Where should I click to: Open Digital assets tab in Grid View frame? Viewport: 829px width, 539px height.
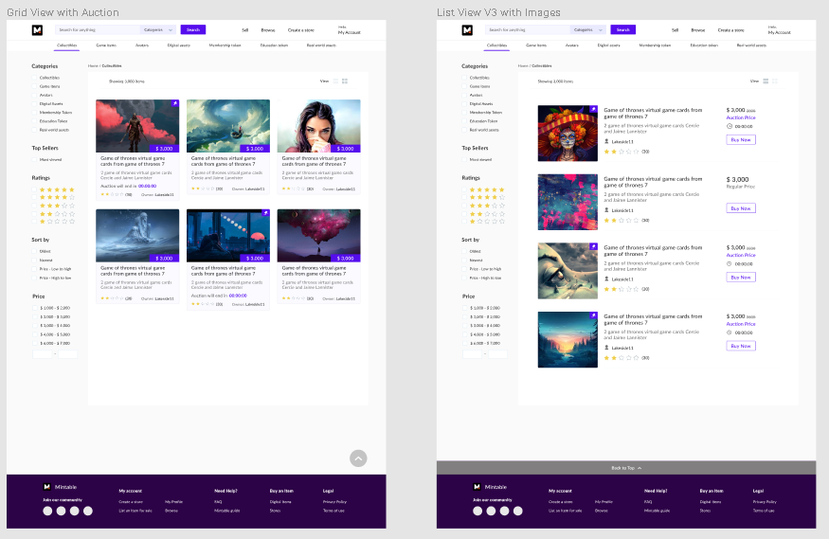179,45
